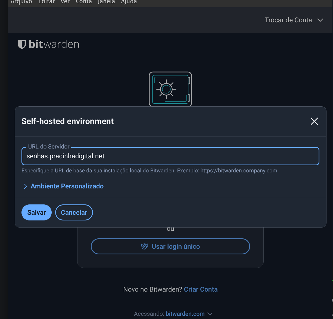Image resolution: width=333 pixels, height=319 pixels.
Task: Click Usar login único button
Action: pos(170,246)
